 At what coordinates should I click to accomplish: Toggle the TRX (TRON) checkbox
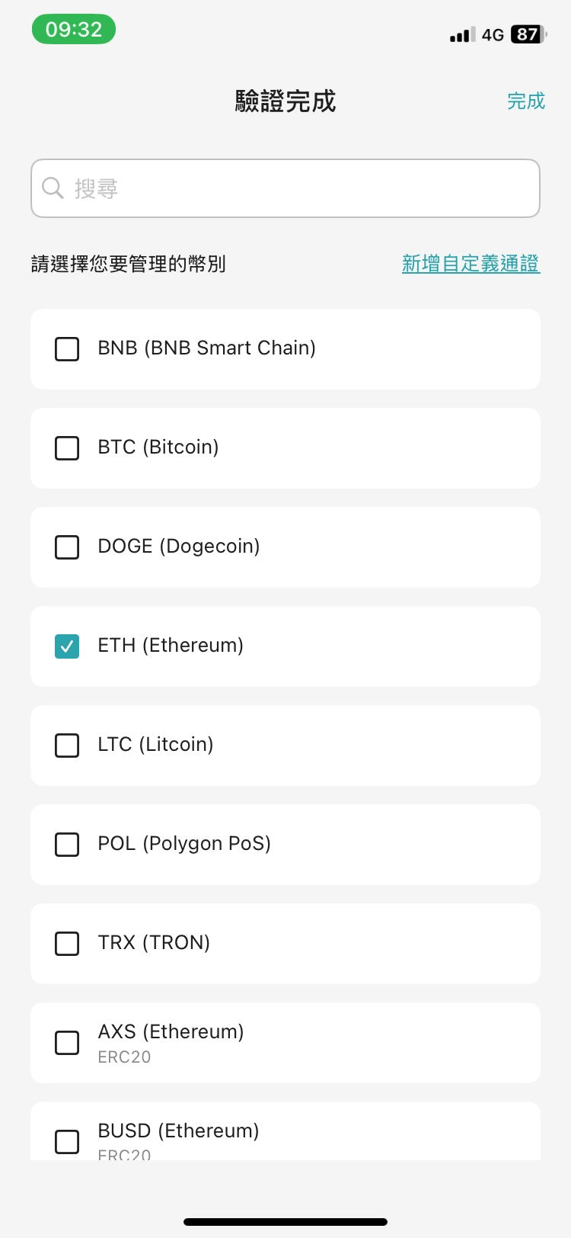coord(67,944)
